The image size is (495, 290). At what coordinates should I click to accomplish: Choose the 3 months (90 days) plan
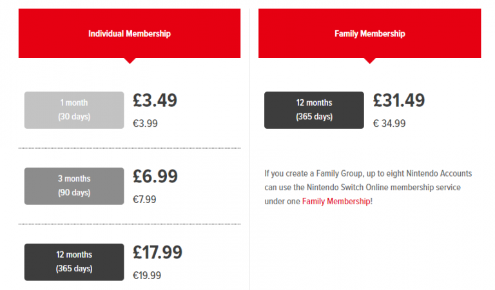point(74,186)
